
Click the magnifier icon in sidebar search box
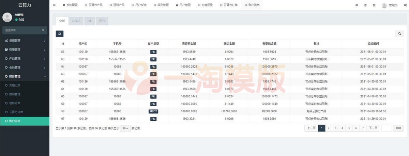pyautogui.click(x=43, y=30)
